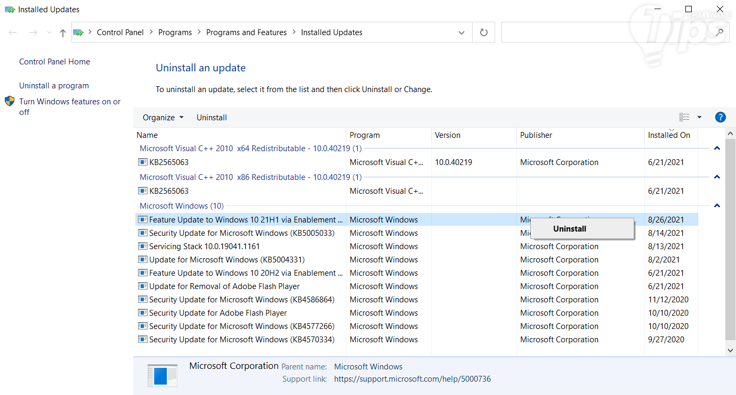Click the blue Help question mark icon

tap(720, 118)
